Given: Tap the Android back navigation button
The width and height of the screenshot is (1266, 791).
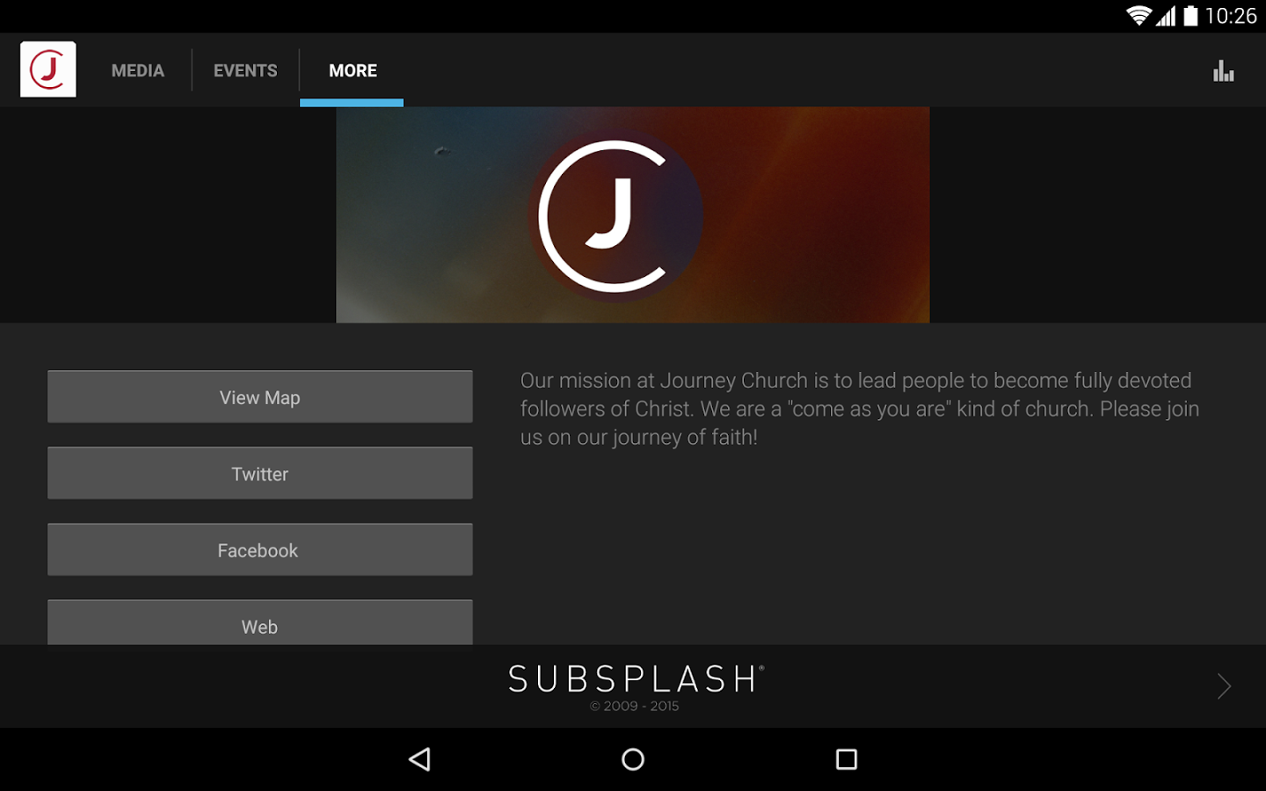Looking at the screenshot, I should point(420,759).
